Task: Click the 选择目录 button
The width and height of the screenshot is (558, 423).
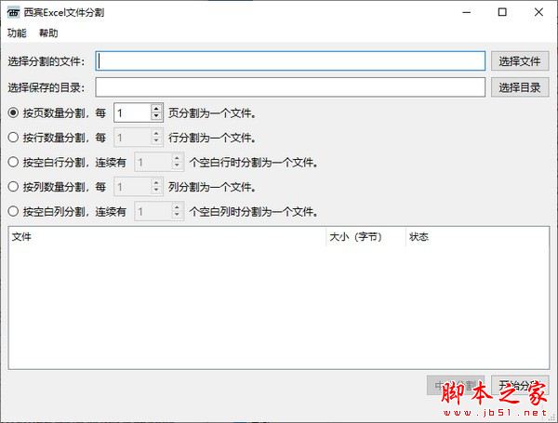Action: point(520,87)
